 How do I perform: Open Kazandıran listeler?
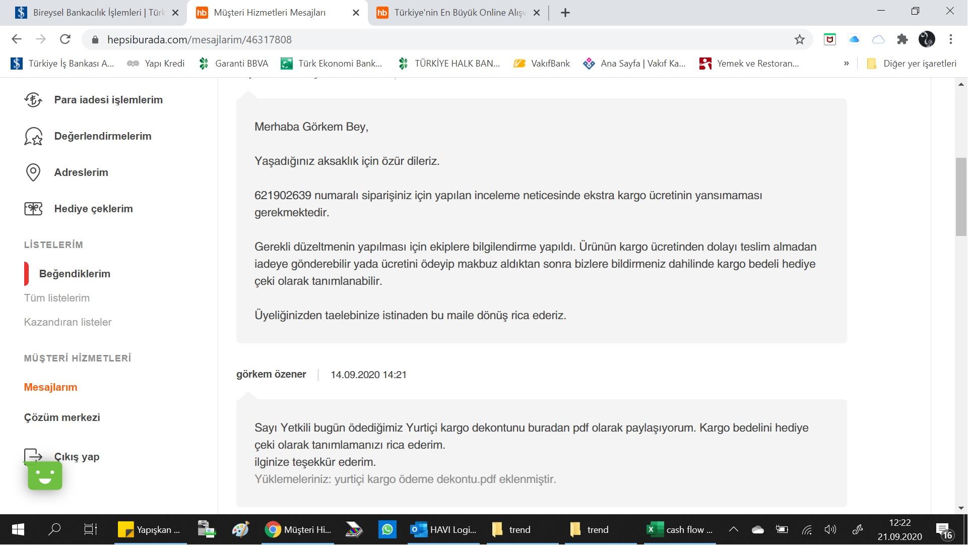tap(68, 322)
